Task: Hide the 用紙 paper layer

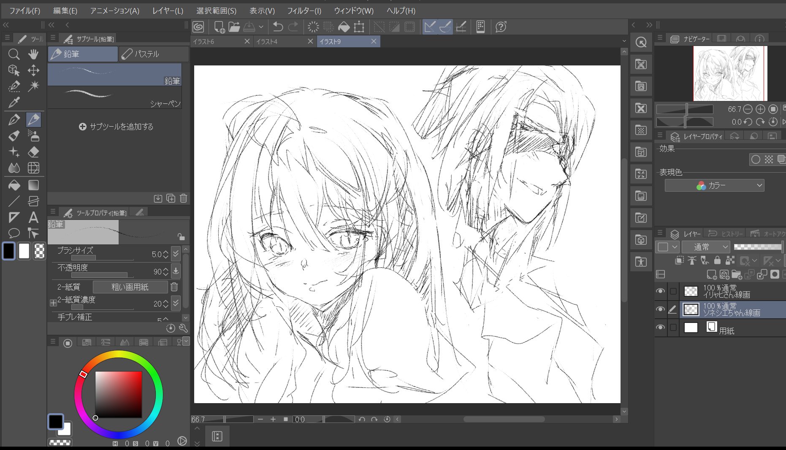Action: (x=660, y=328)
